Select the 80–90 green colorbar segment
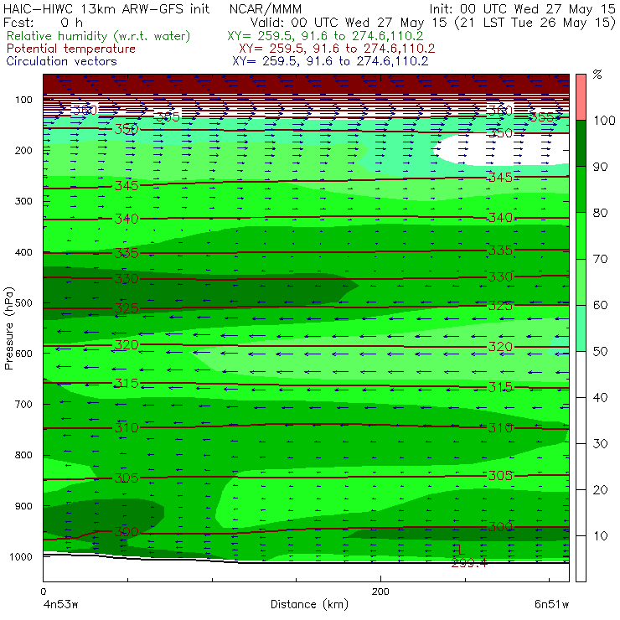The image size is (620, 620). [x=581, y=189]
